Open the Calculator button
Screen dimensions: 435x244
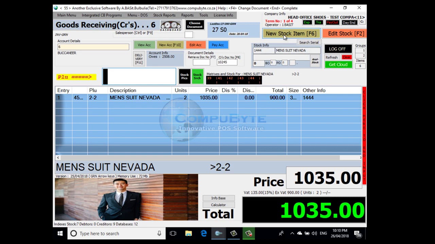click(218, 205)
